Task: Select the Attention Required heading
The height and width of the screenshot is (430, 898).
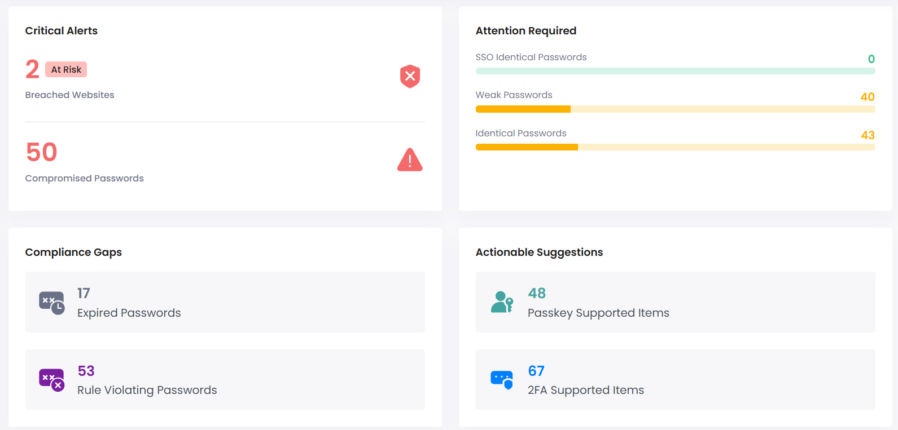Action: click(526, 30)
